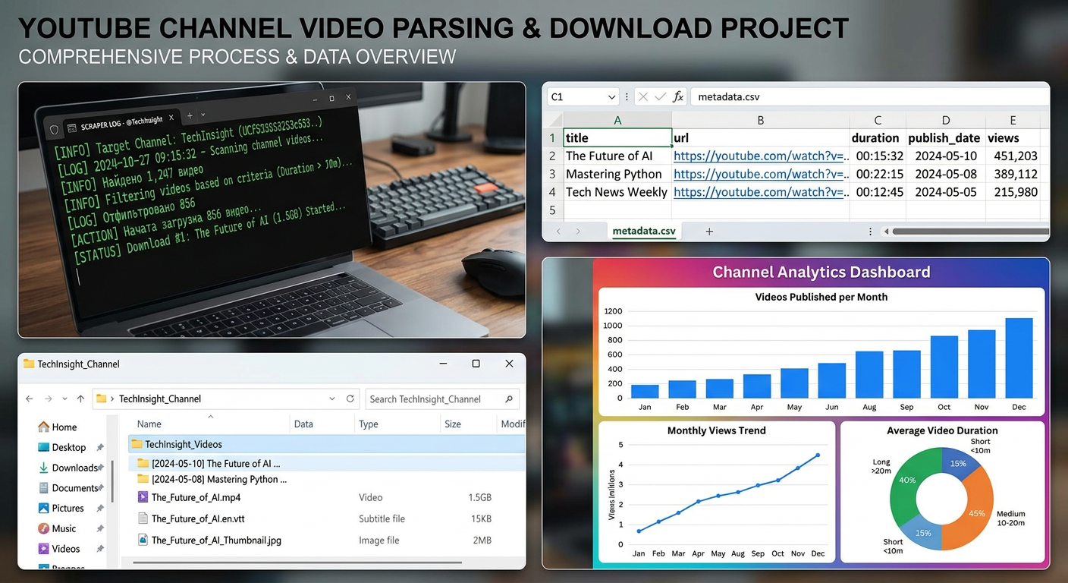Select '[2024-05-08] Mastering Python' folder
Screen dimensions: 1068x583
coord(326,480)
